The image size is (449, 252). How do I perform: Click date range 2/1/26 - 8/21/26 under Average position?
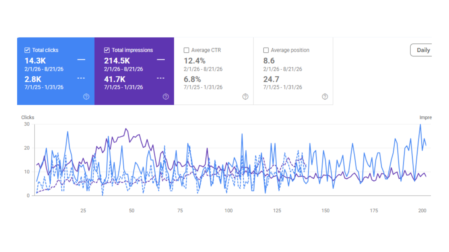click(x=283, y=69)
